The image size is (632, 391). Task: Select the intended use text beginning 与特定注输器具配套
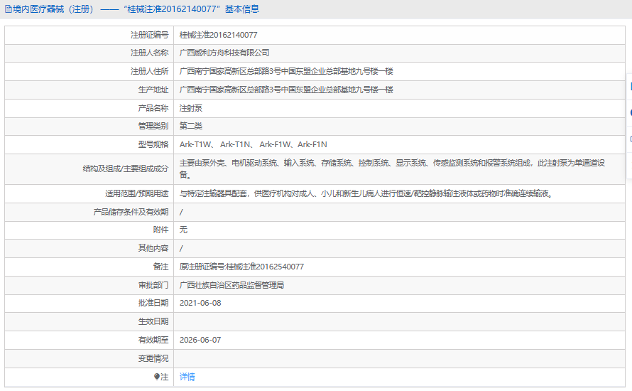pyautogui.click(x=367, y=193)
